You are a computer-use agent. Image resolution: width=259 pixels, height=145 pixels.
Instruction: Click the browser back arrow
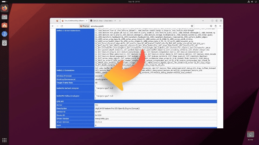click(53, 26)
